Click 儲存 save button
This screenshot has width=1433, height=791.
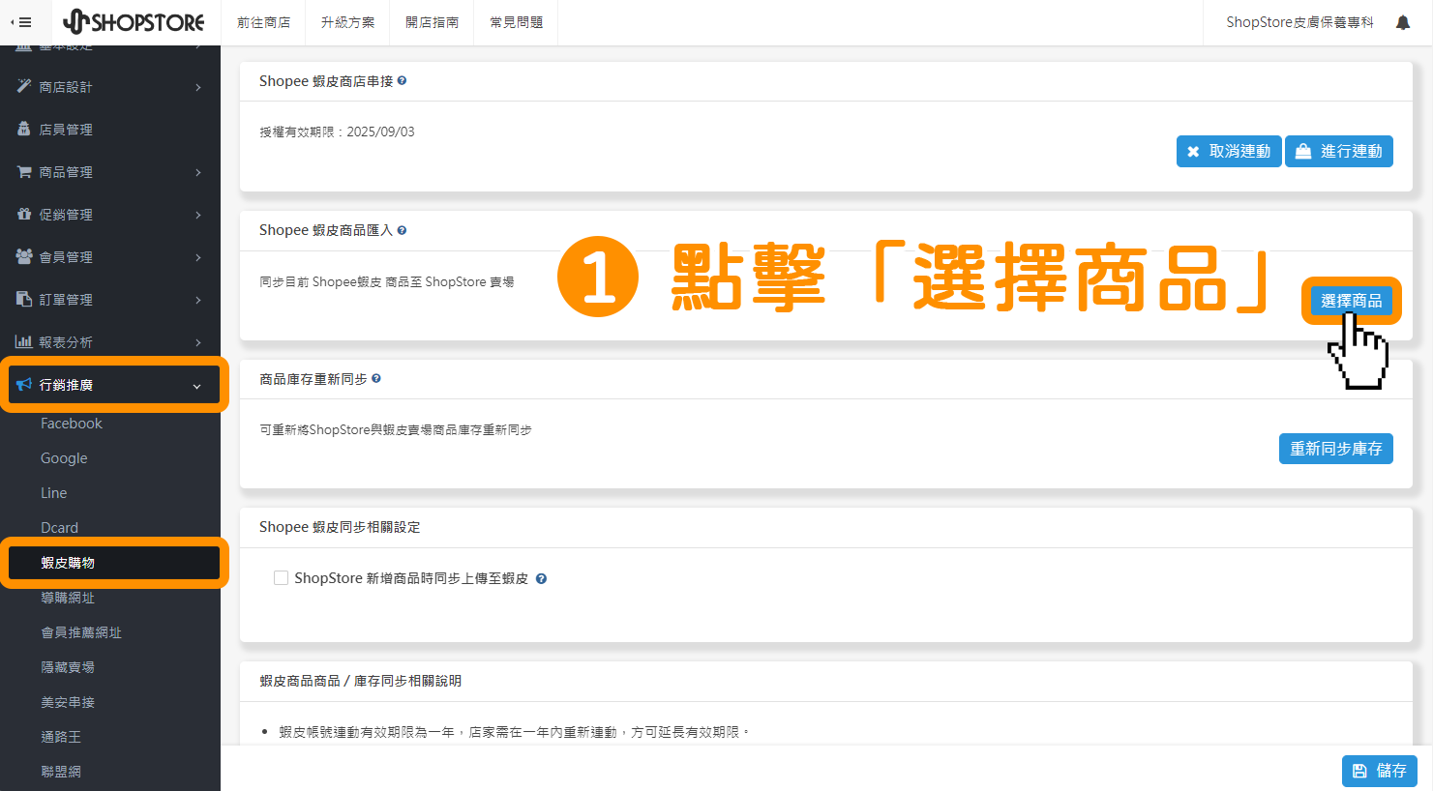[1380, 771]
